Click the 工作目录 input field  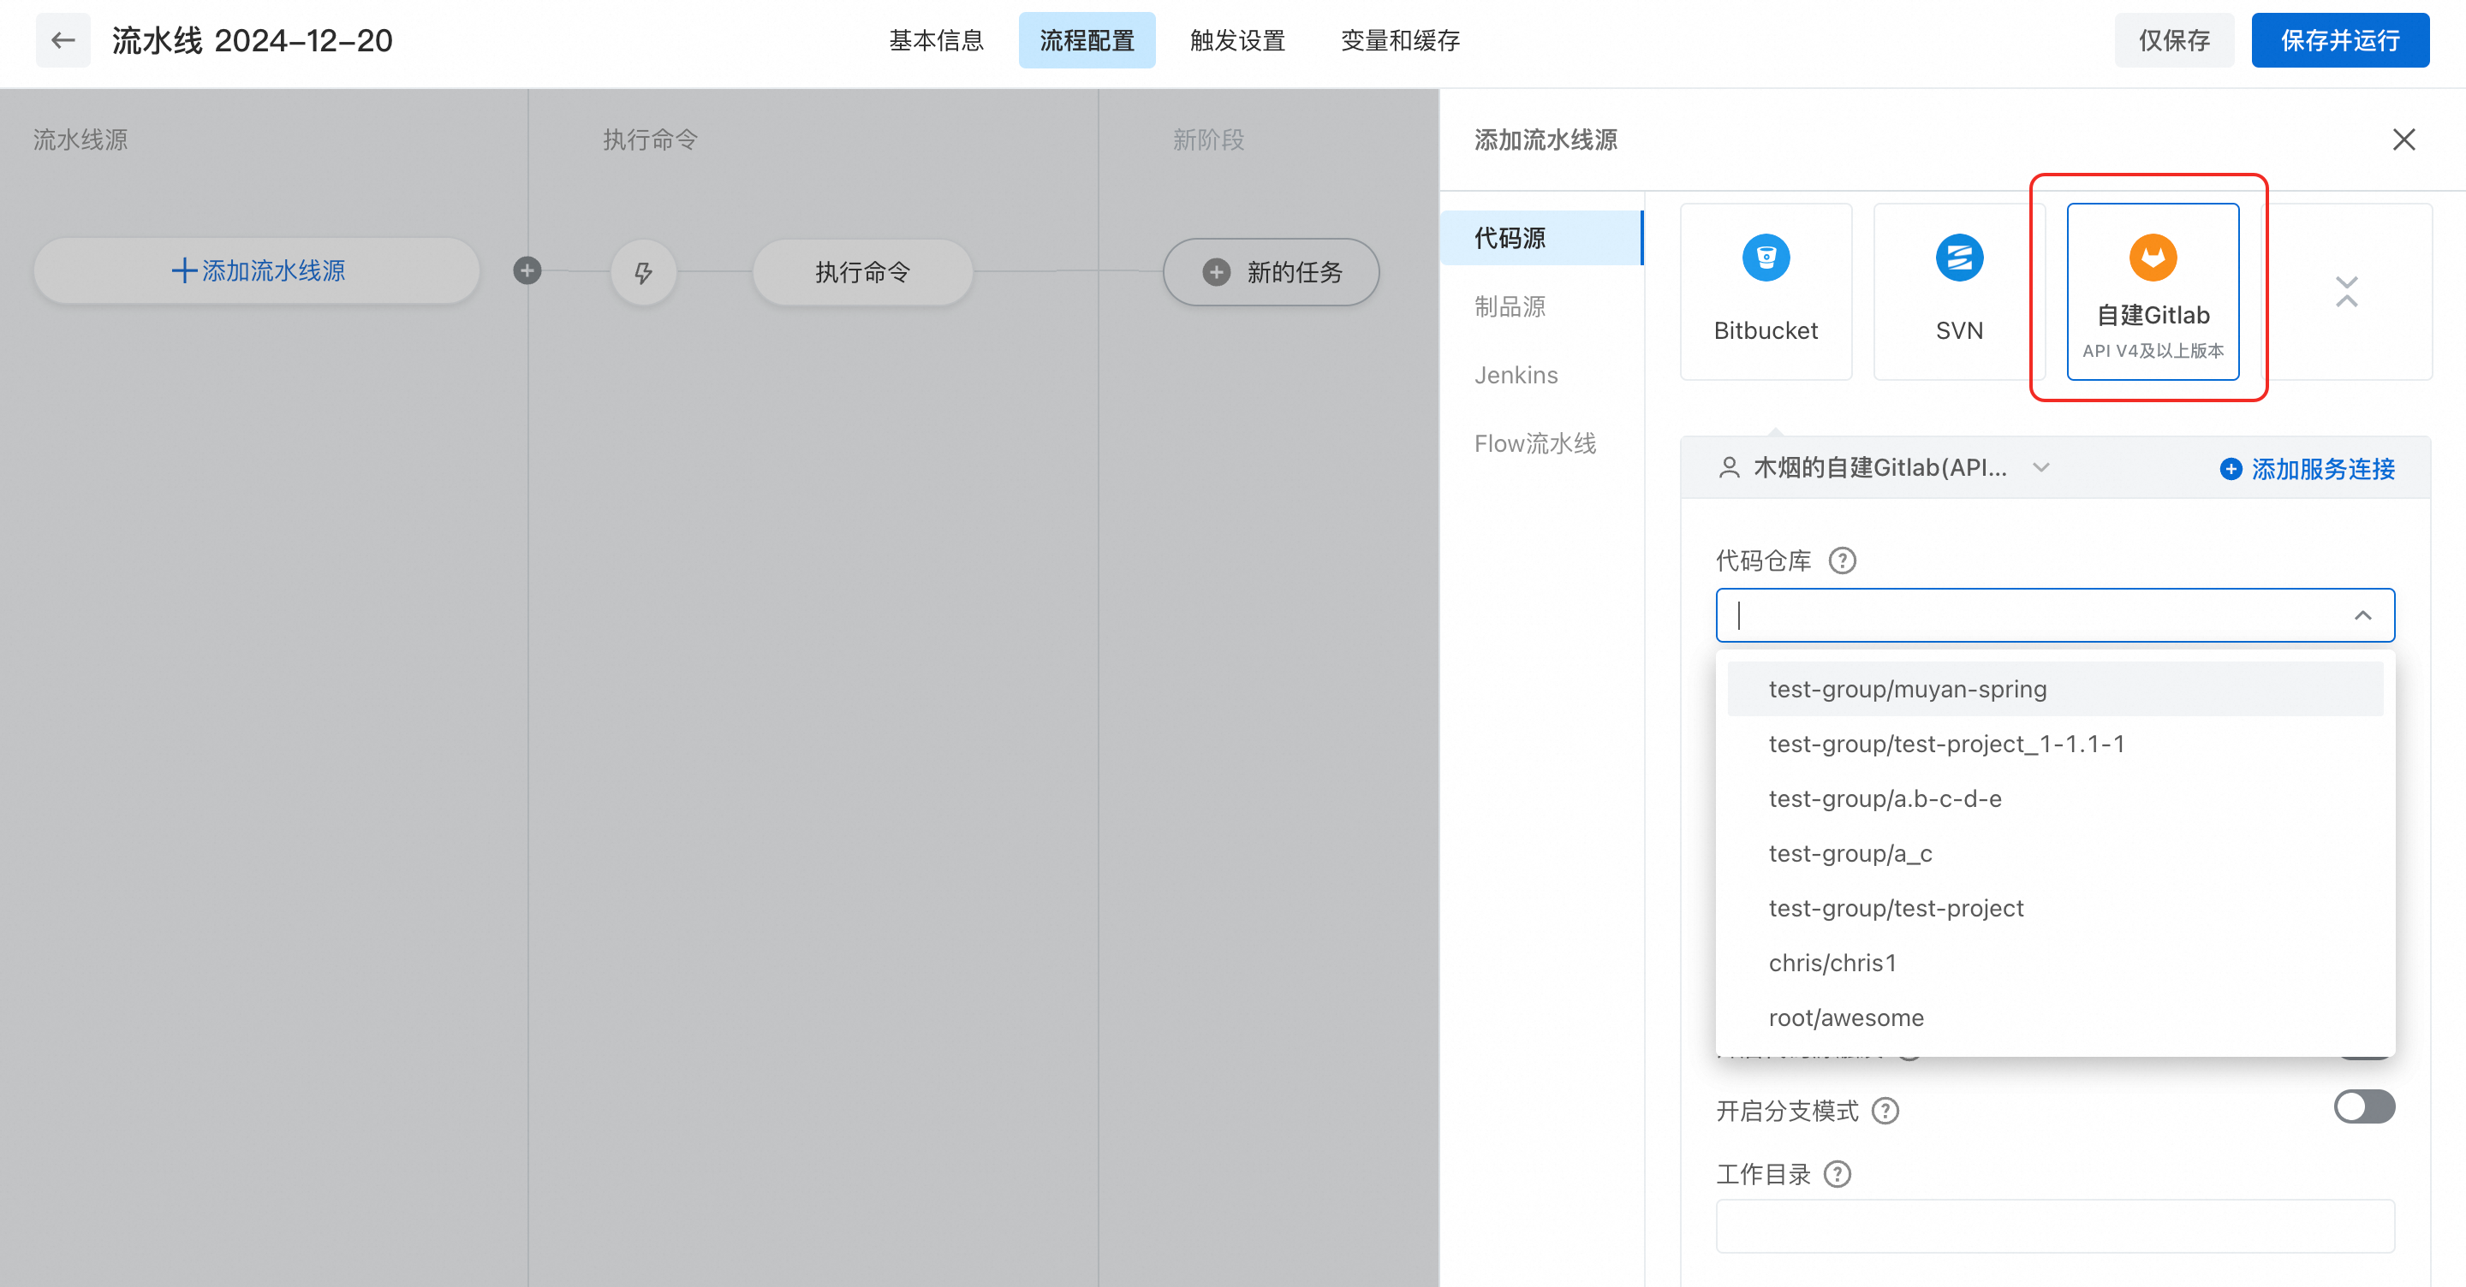tap(2055, 1225)
